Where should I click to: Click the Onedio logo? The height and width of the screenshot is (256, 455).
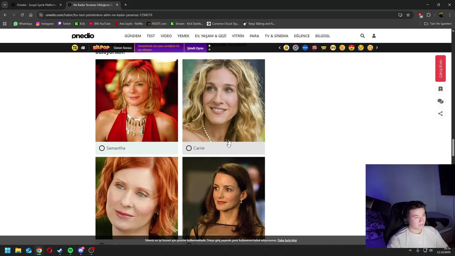[x=83, y=36]
